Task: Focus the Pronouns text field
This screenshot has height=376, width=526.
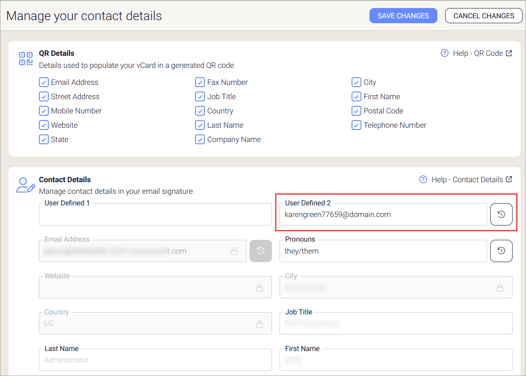Action: [x=383, y=251]
